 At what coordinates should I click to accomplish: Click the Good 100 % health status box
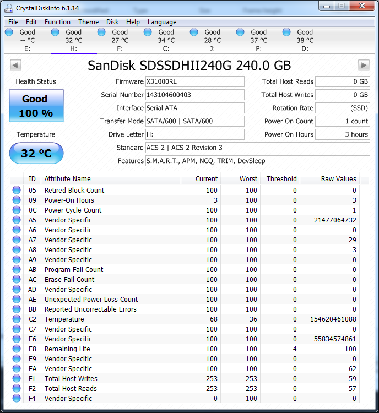click(36, 106)
